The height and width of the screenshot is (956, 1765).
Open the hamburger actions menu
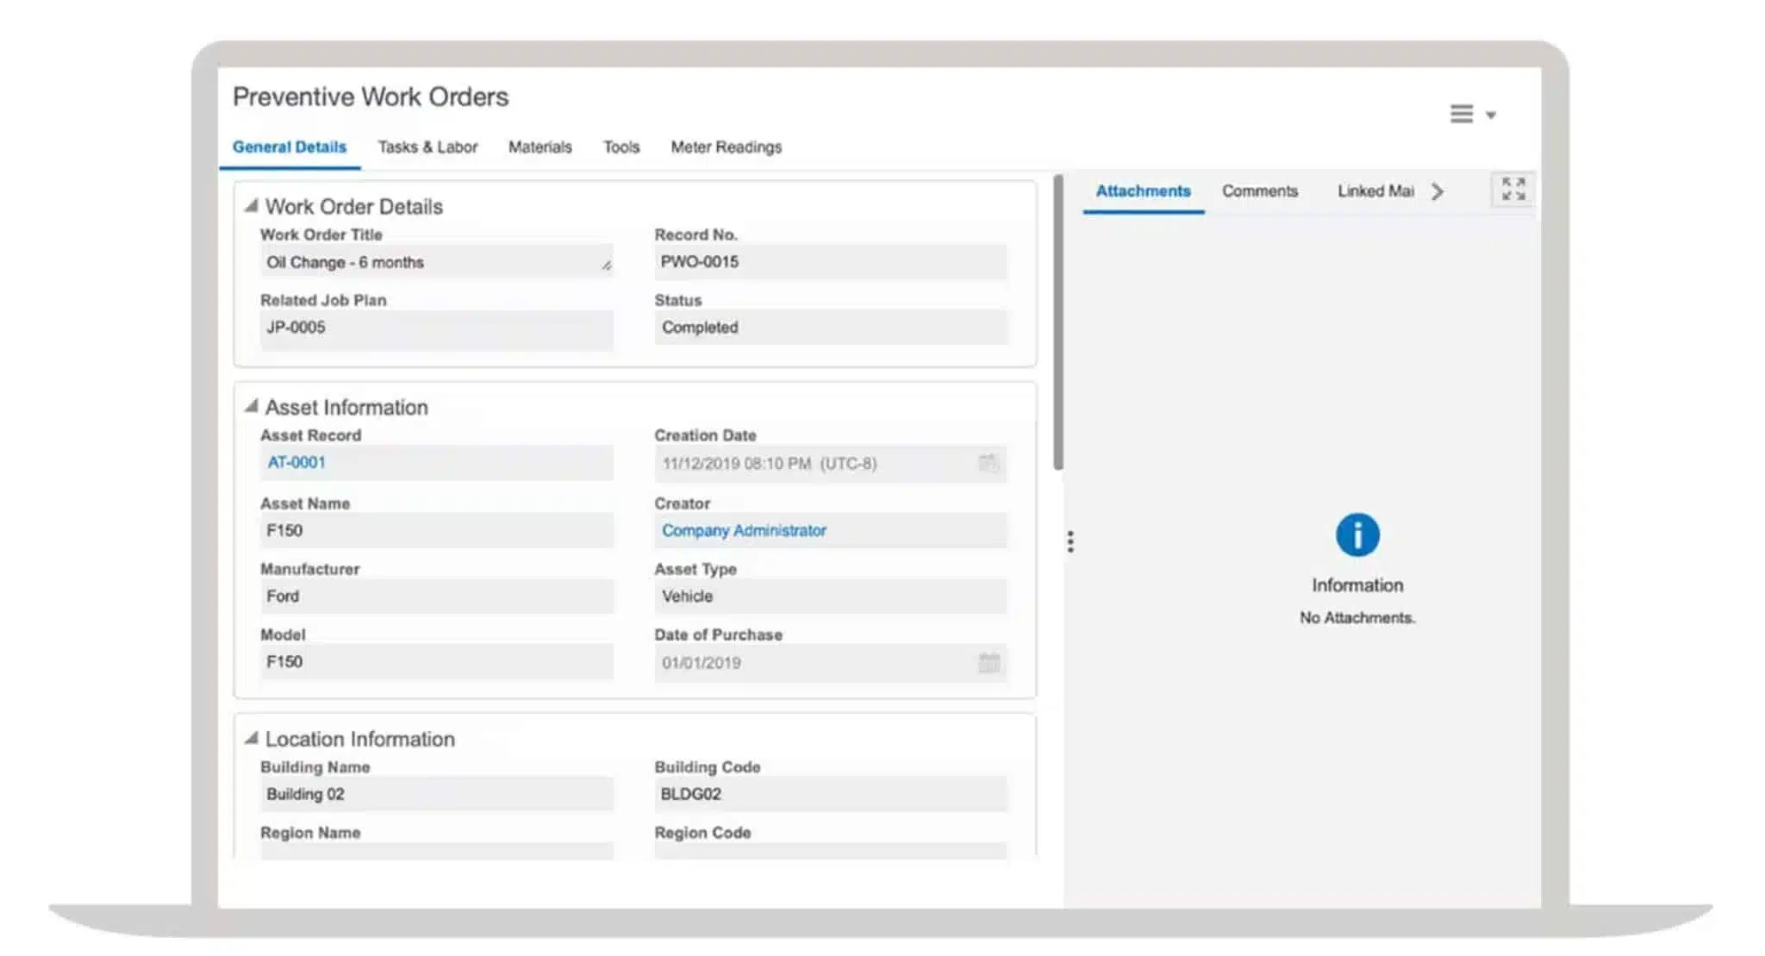click(1461, 114)
